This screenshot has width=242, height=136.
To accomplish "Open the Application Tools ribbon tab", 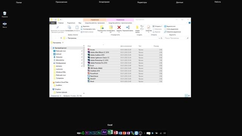I will coord(120,23).
